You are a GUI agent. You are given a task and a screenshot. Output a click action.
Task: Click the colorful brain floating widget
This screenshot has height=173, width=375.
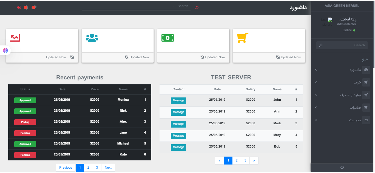click(x=5, y=50)
